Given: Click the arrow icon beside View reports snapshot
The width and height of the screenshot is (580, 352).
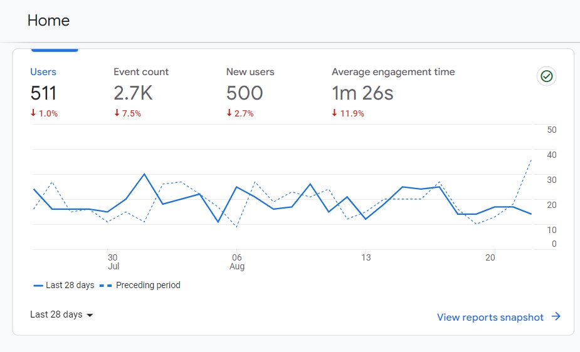Looking at the screenshot, I should click(556, 317).
